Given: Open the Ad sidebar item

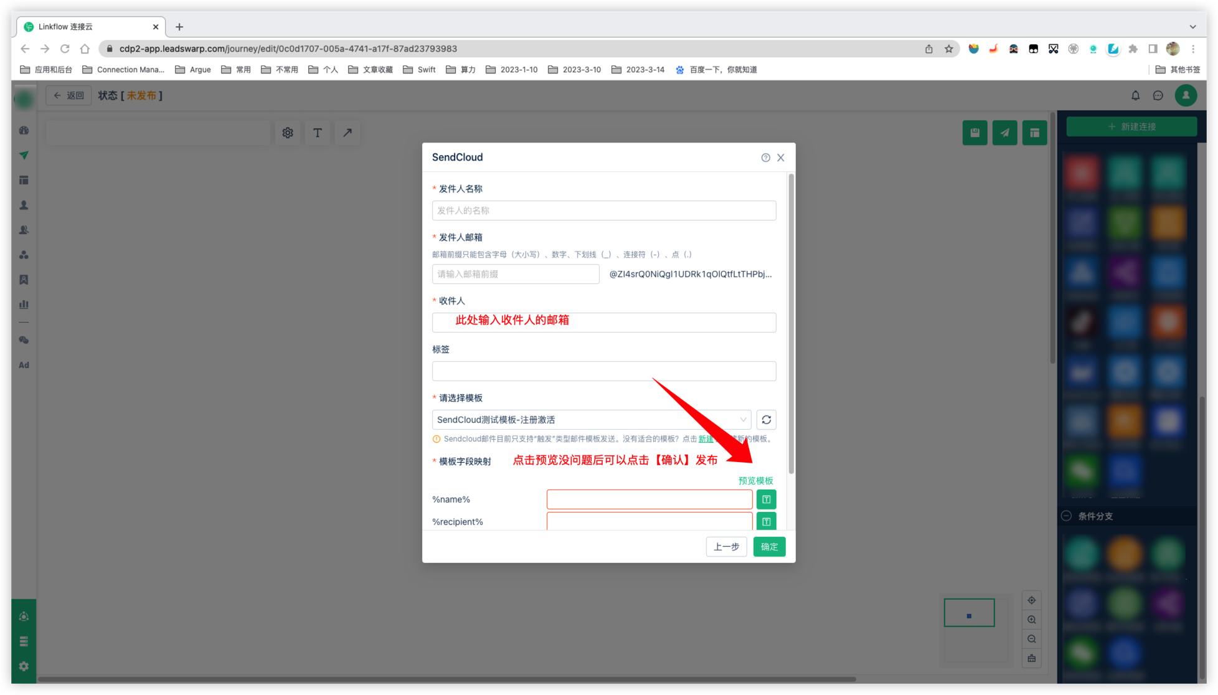Looking at the screenshot, I should coord(24,365).
